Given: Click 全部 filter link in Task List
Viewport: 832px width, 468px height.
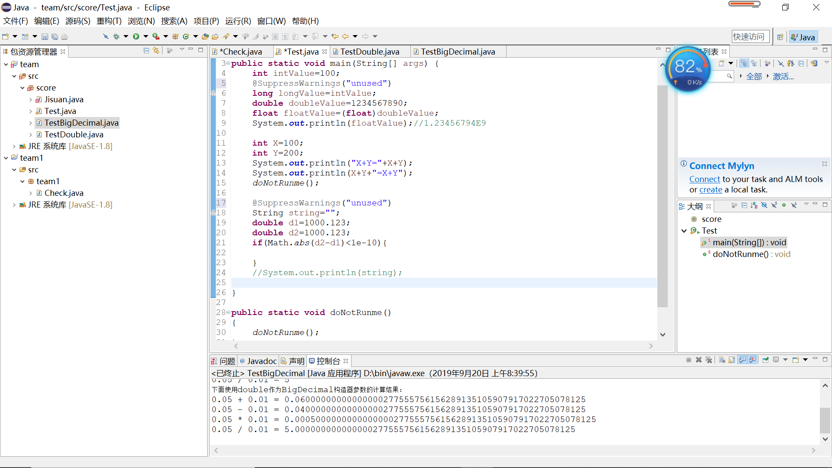Looking at the screenshot, I should (x=754, y=77).
